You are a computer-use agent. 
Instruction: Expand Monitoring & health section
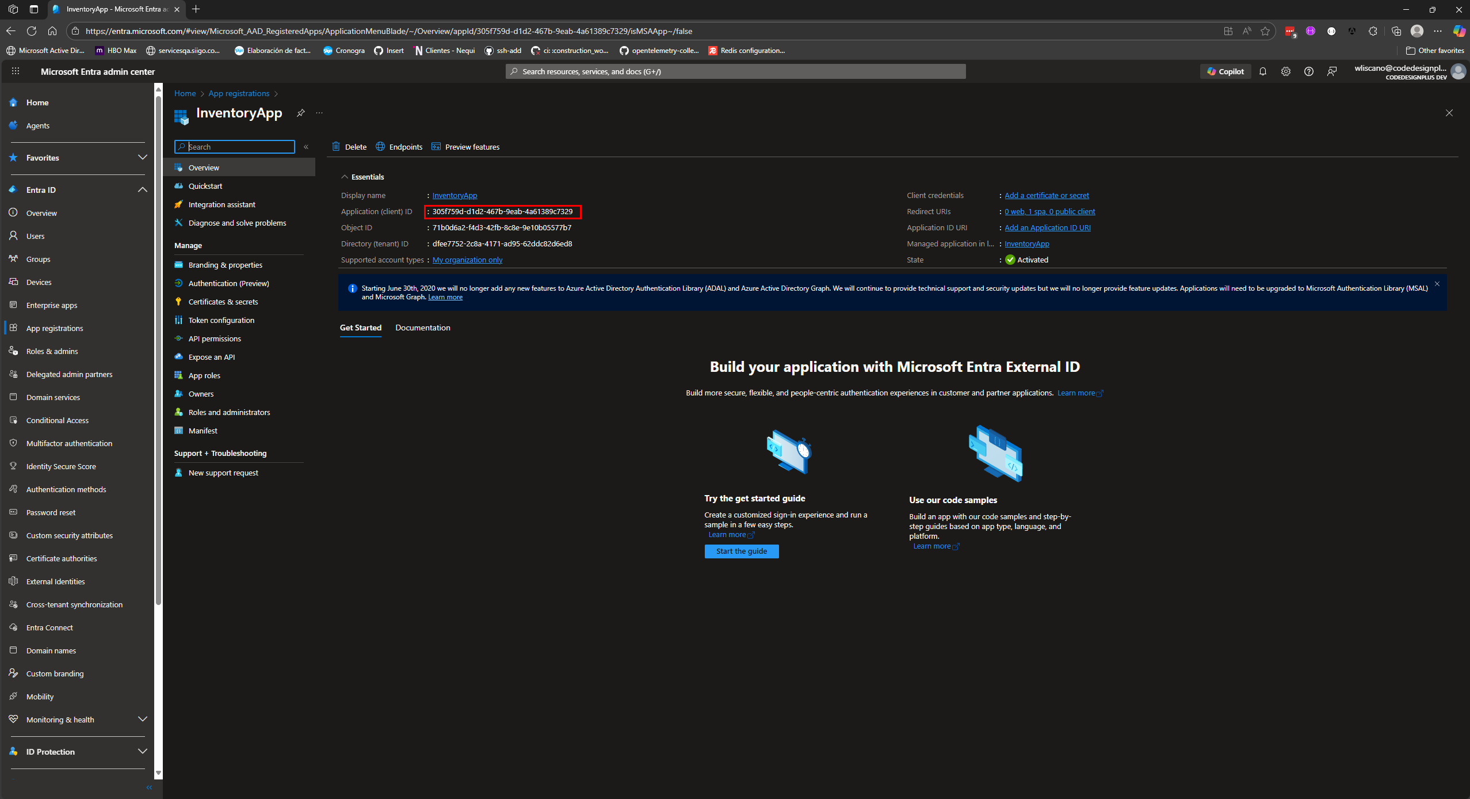(x=143, y=719)
